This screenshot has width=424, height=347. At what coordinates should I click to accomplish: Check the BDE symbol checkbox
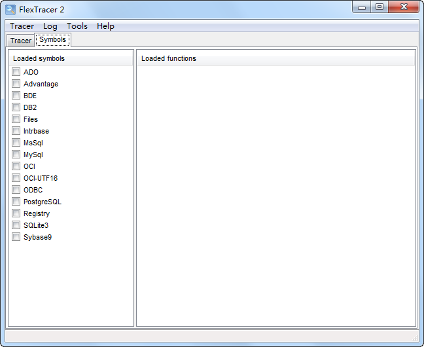[16, 96]
